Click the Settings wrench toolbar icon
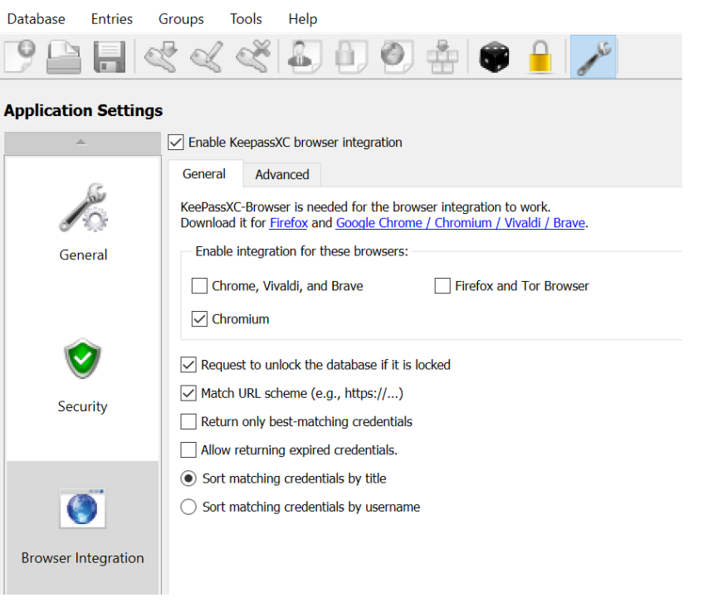This screenshot has height=602, width=718. click(593, 56)
